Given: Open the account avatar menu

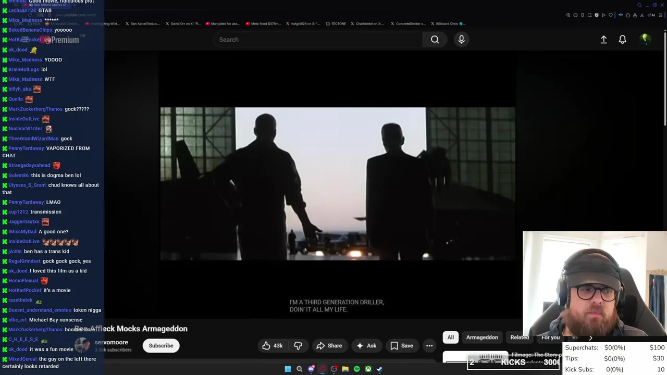Looking at the screenshot, I should pos(645,39).
